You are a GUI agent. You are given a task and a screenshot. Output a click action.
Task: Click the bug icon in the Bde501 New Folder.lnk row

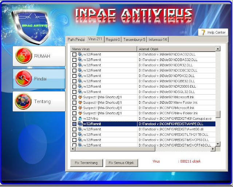pos(80,103)
